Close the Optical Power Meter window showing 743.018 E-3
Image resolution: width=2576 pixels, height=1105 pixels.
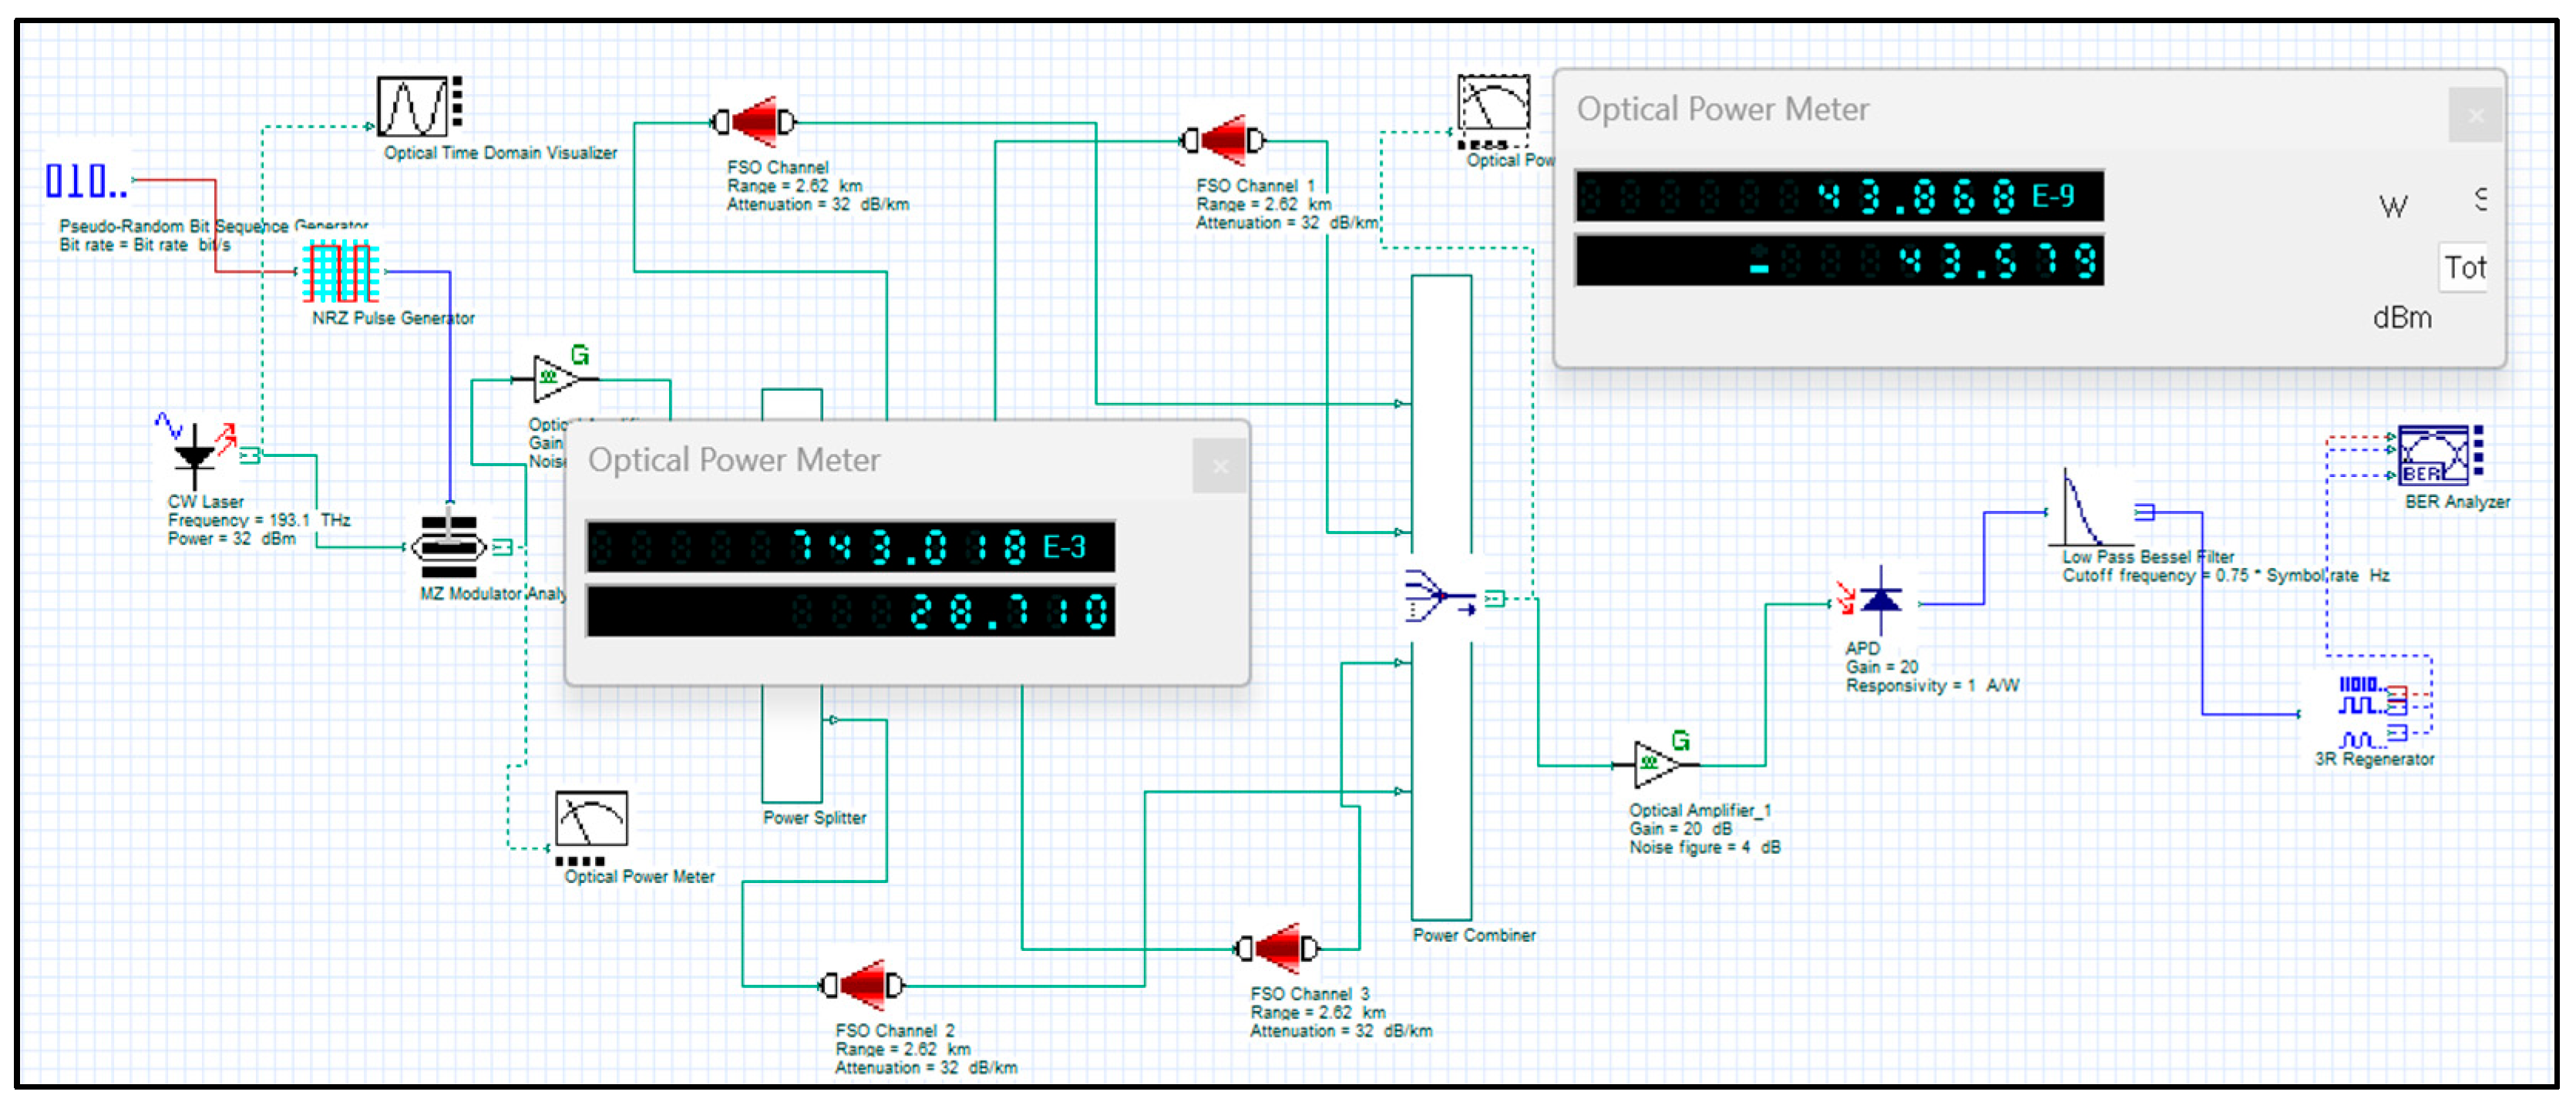click(1219, 466)
